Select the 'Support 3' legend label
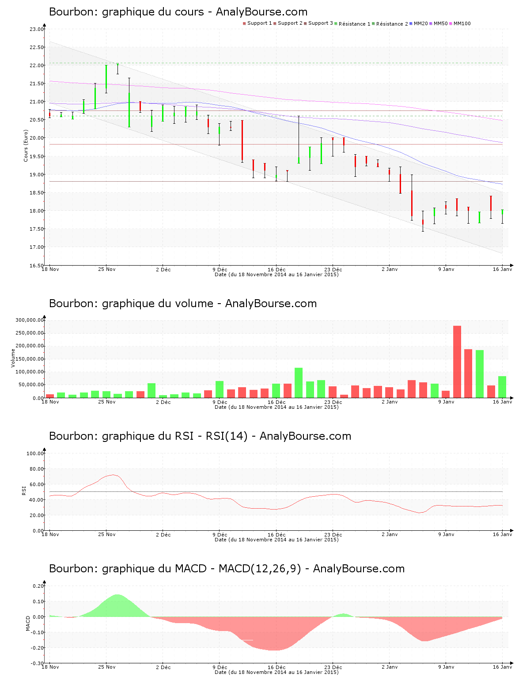This screenshot has width=530, height=685. tap(321, 23)
